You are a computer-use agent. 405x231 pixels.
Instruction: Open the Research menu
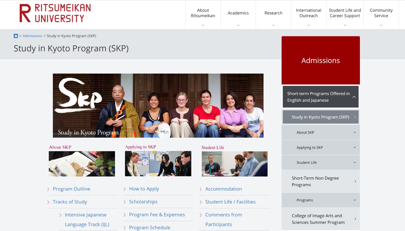tap(273, 15)
